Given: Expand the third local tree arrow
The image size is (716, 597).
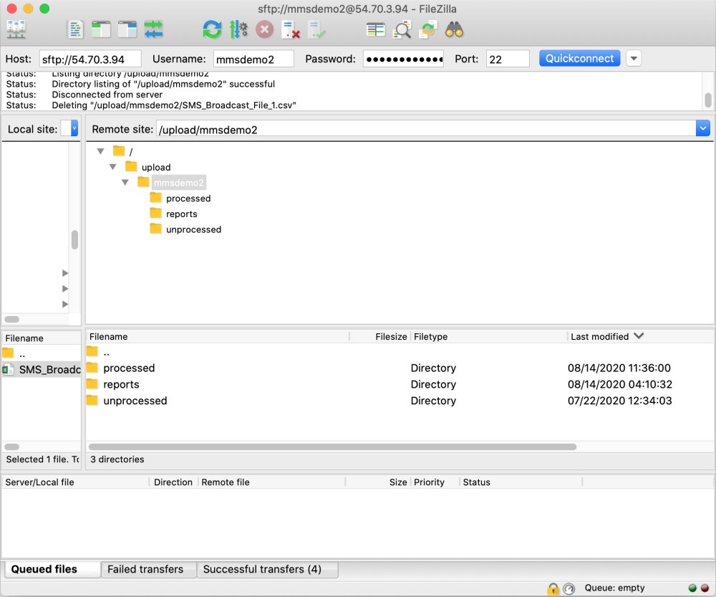Looking at the screenshot, I should [x=65, y=304].
